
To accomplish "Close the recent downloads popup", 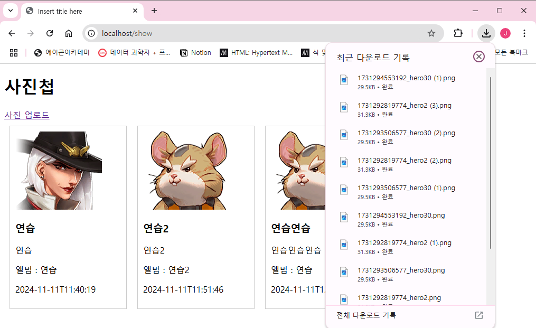I will 478,57.
